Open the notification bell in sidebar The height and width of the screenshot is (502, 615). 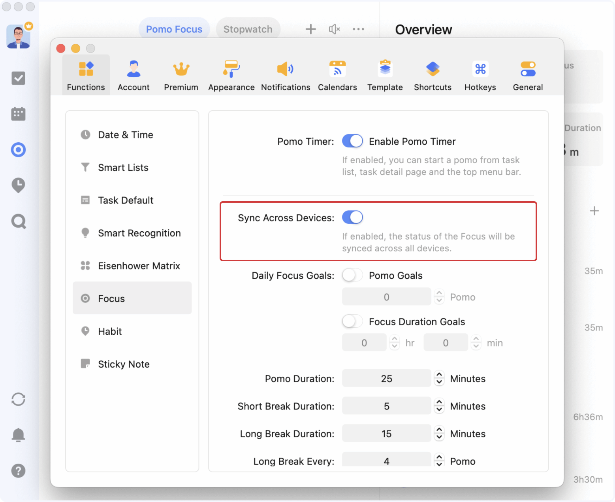[19, 435]
